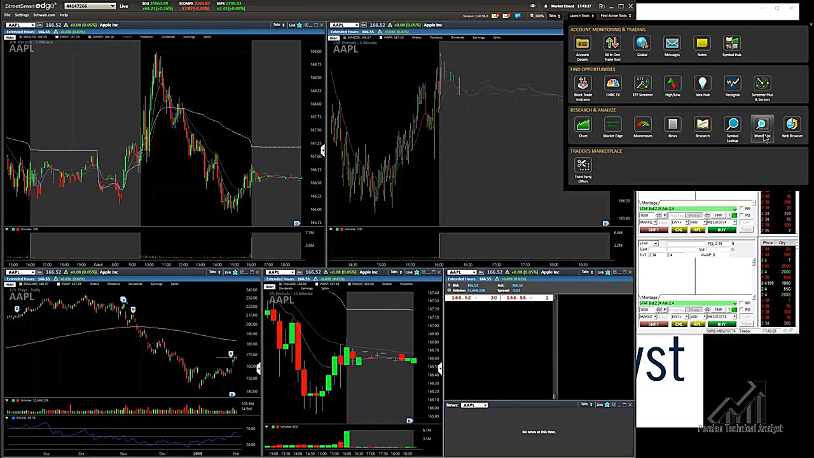Toggle VWAP checkbox on top-left chart
Screen dimensions: 814x458
(57, 37)
